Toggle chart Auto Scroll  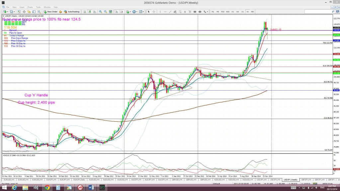(117, 12)
